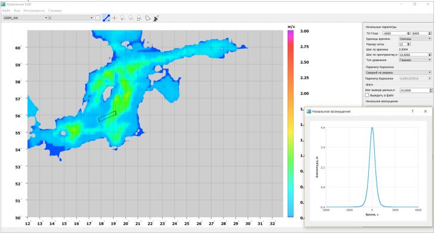Open the Файл menu
Image resolution: width=435 pixels, height=234 pixels.
coord(6,11)
